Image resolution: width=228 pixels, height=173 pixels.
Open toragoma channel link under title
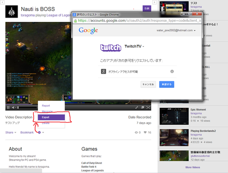(28, 15)
